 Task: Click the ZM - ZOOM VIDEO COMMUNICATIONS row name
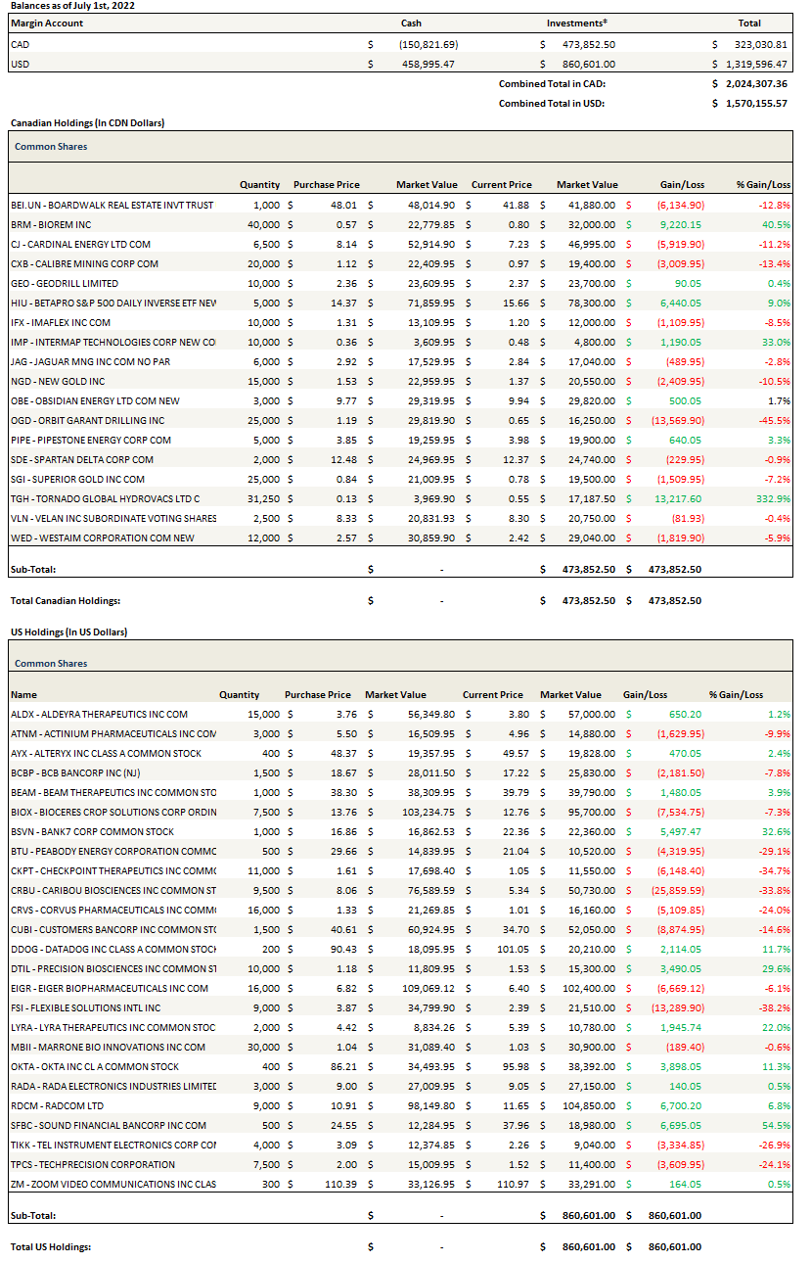click(x=113, y=1185)
